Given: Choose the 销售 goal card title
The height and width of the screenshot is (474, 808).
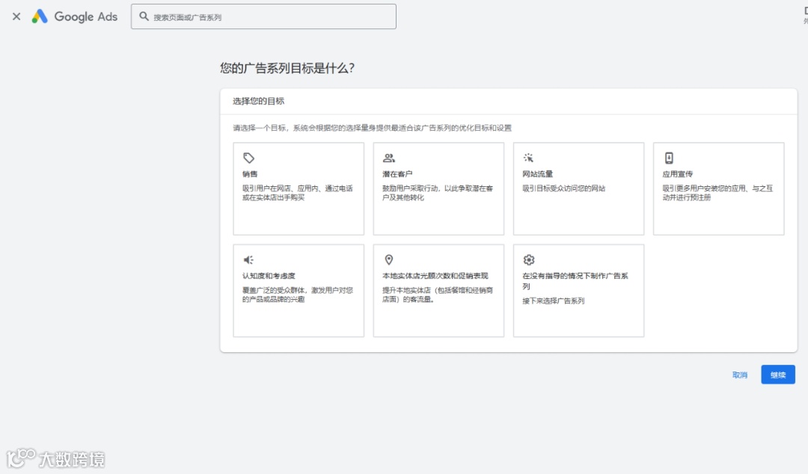Looking at the screenshot, I should 250,174.
